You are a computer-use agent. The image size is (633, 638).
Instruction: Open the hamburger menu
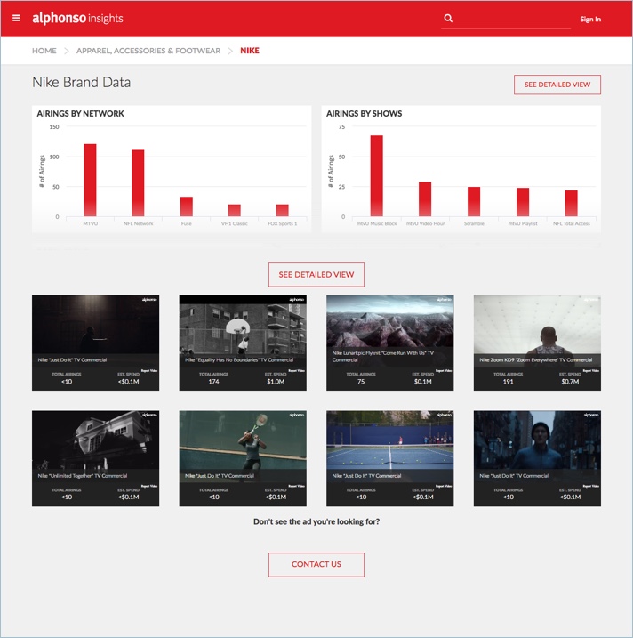(16, 18)
